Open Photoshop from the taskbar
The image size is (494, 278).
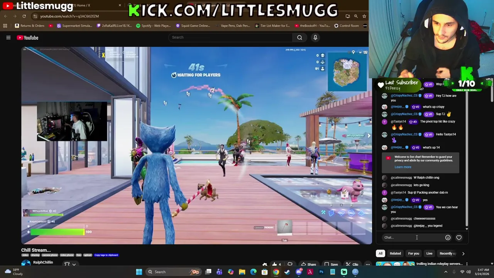coord(321,272)
